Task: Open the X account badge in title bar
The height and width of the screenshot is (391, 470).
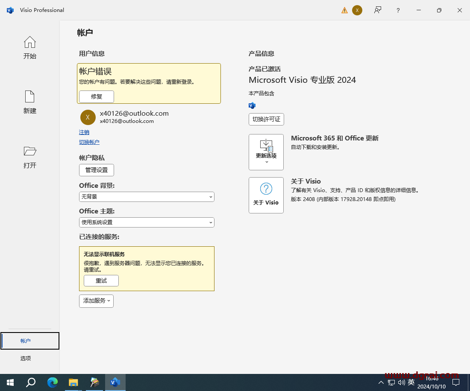Action: click(x=358, y=10)
